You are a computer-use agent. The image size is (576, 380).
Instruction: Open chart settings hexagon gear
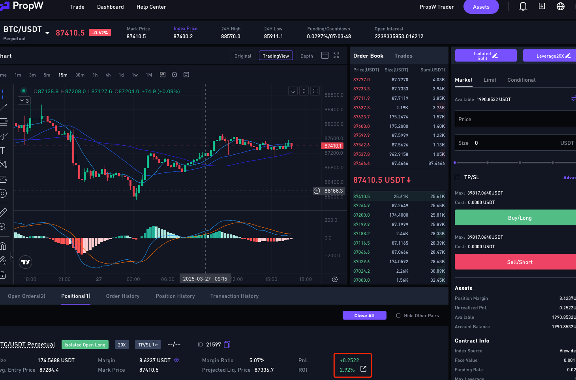pos(174,75)
